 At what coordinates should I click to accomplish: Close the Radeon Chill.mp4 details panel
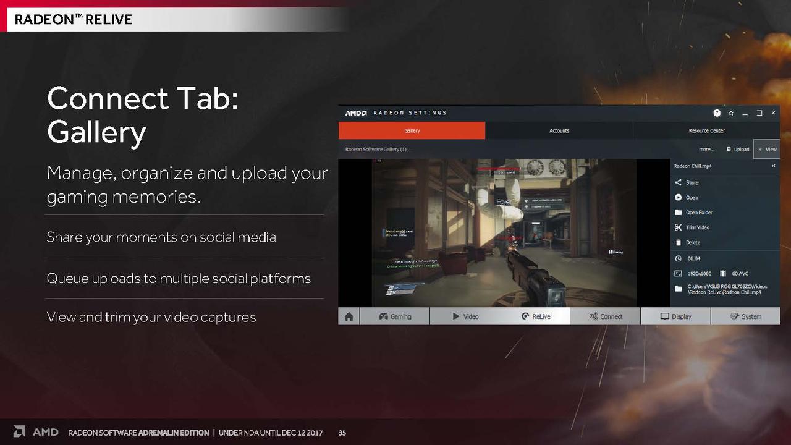point(773,166)
